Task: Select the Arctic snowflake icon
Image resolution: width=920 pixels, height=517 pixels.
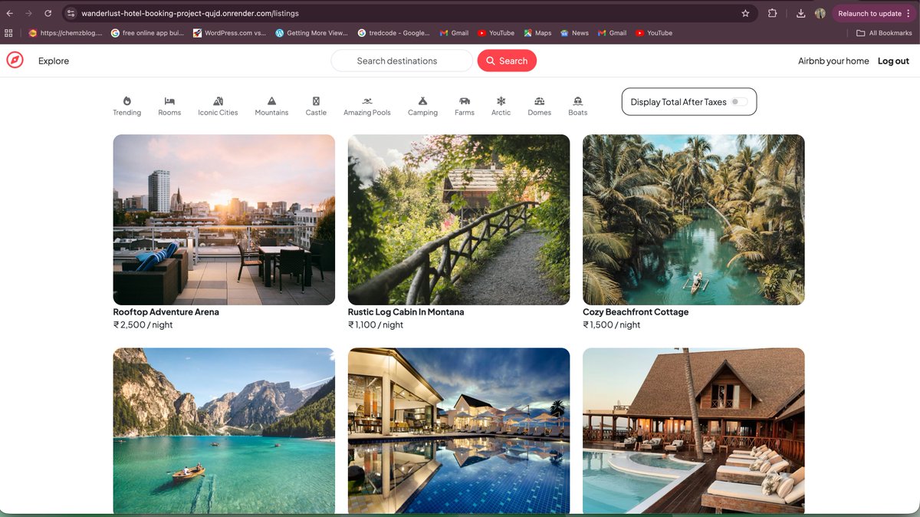Action: [x=501, y=100]
